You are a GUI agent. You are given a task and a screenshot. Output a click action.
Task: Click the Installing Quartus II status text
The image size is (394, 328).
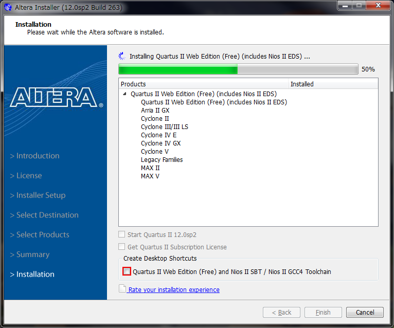point(220,56)
